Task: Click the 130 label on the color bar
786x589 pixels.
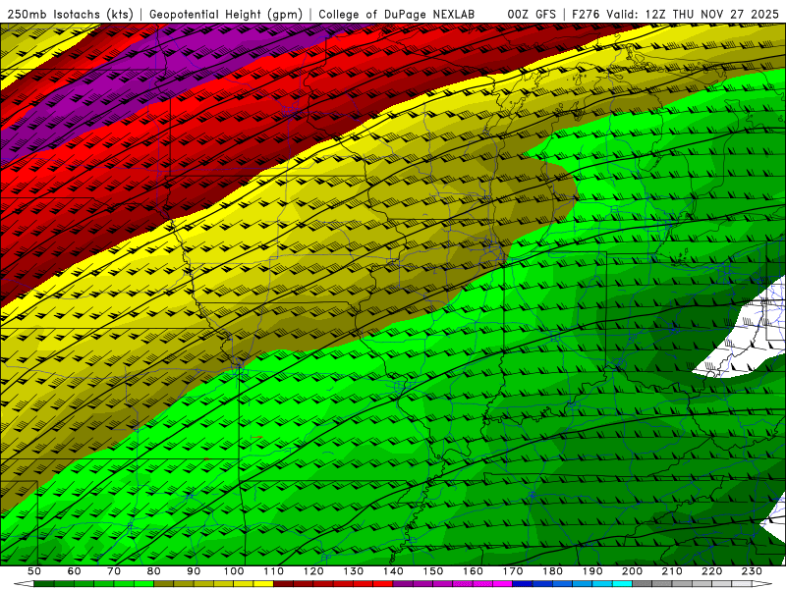Action: [354, 571]
